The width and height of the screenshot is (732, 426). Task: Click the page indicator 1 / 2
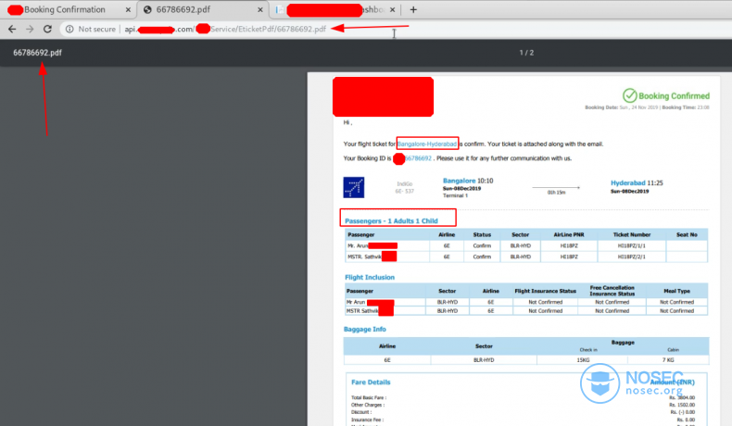(x=526, y=53)
